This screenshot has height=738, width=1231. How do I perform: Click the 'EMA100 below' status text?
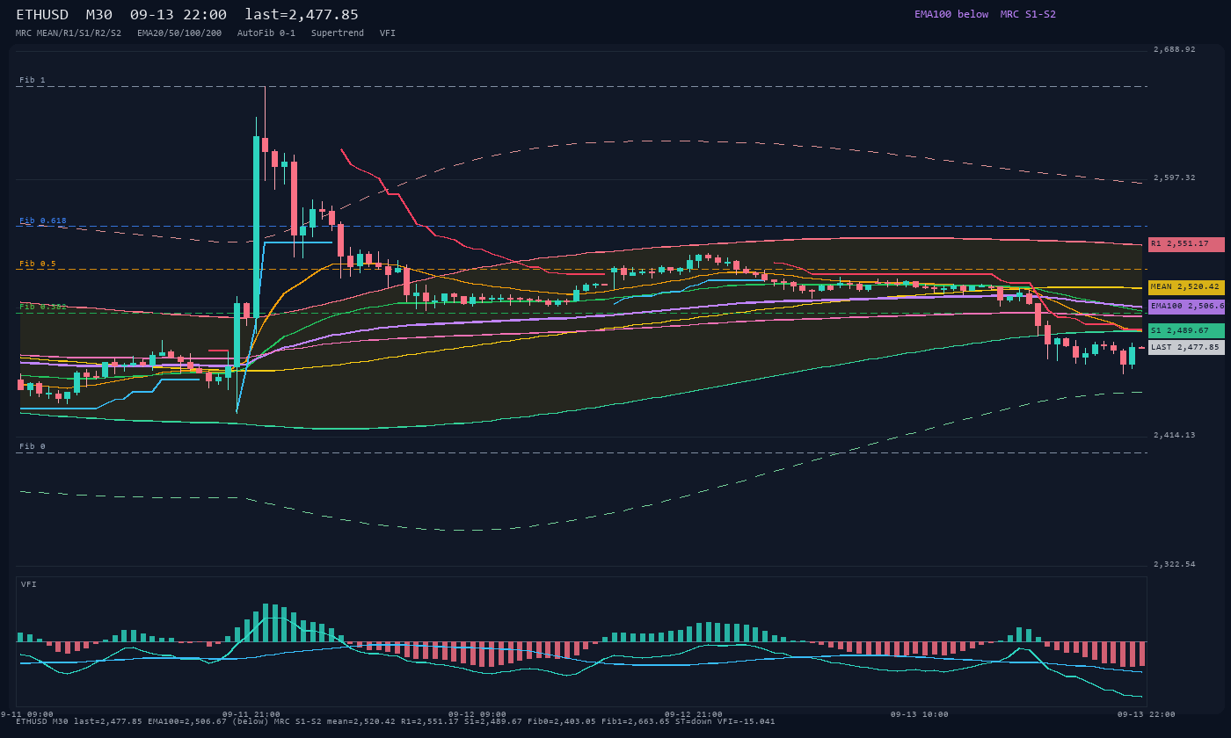point(951,14)
